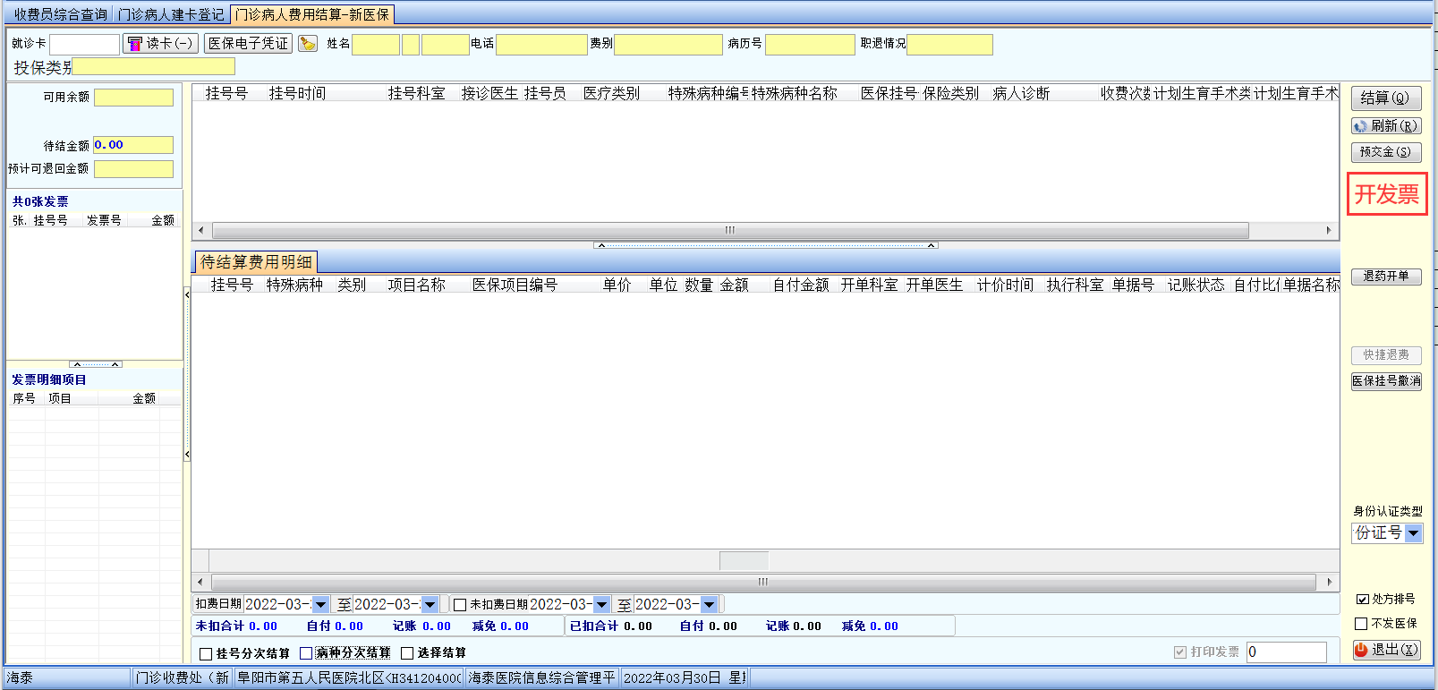The height and width of the screenshot is (690, 1438).
Task: Enable 选择结算 checkbox
Action: coord(407,653)
